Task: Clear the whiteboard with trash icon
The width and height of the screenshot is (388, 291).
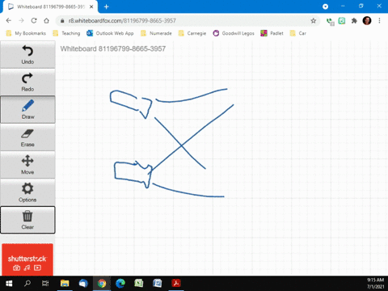Action: 27,220
